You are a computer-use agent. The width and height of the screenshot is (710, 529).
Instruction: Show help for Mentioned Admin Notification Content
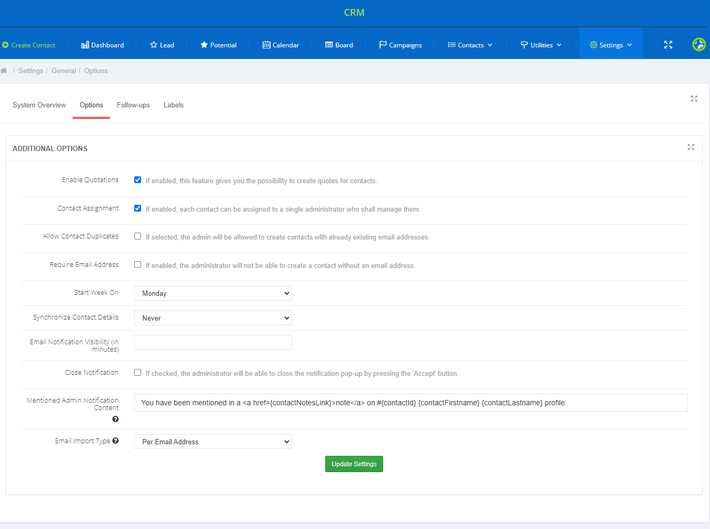(115, 419)
